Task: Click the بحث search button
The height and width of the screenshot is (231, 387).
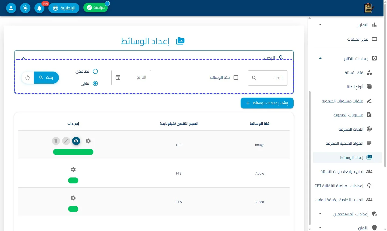Action: coord(46,77)
